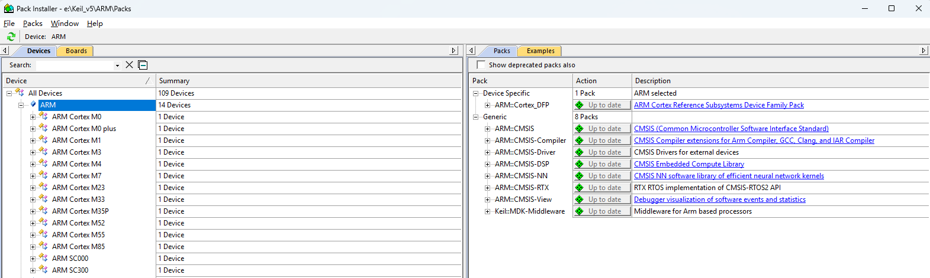
Task: Expand the ARM::CMSIS pack node
Action: 487,129
